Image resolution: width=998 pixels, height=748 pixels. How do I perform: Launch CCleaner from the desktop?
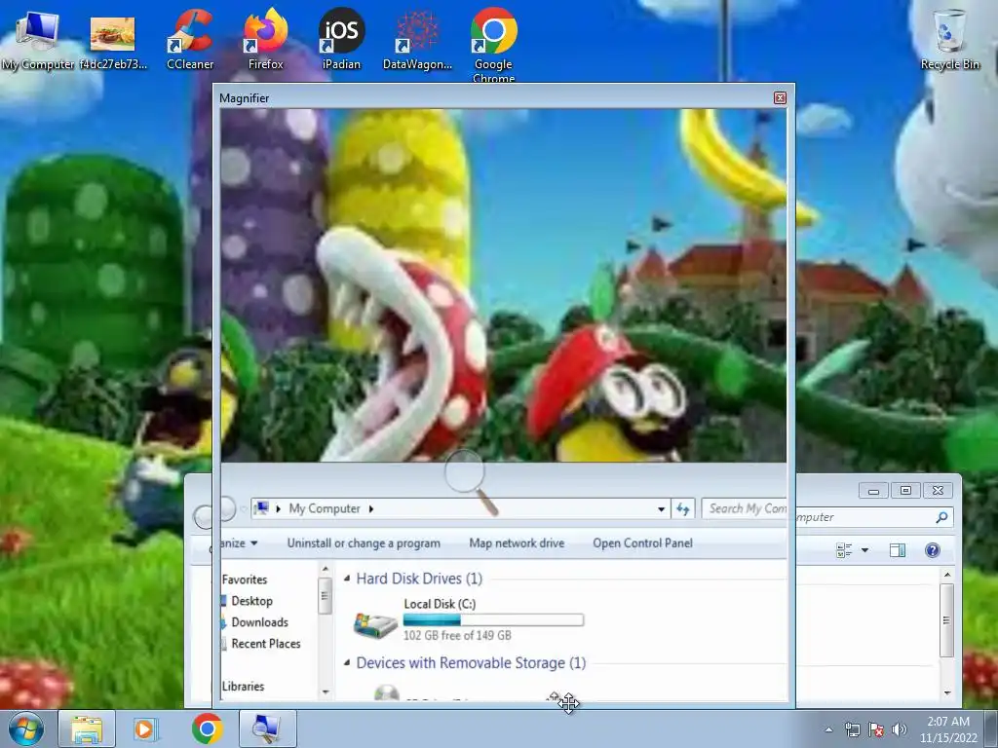pos(190,40)
